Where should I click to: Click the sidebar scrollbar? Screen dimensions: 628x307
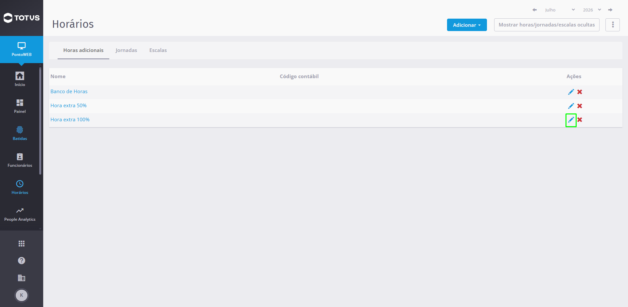tap(40, 121)
